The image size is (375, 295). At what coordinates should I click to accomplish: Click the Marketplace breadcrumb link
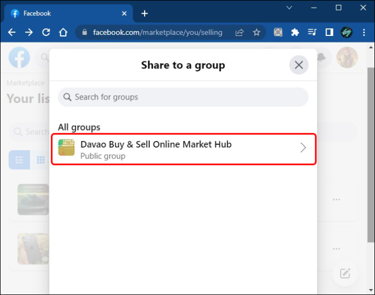click(x=26, y=83)
